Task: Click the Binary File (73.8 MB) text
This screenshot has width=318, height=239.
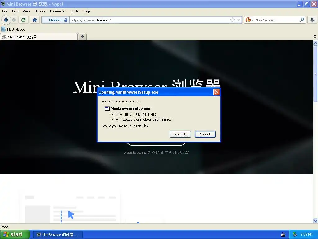Action: (x=141, y=115)
